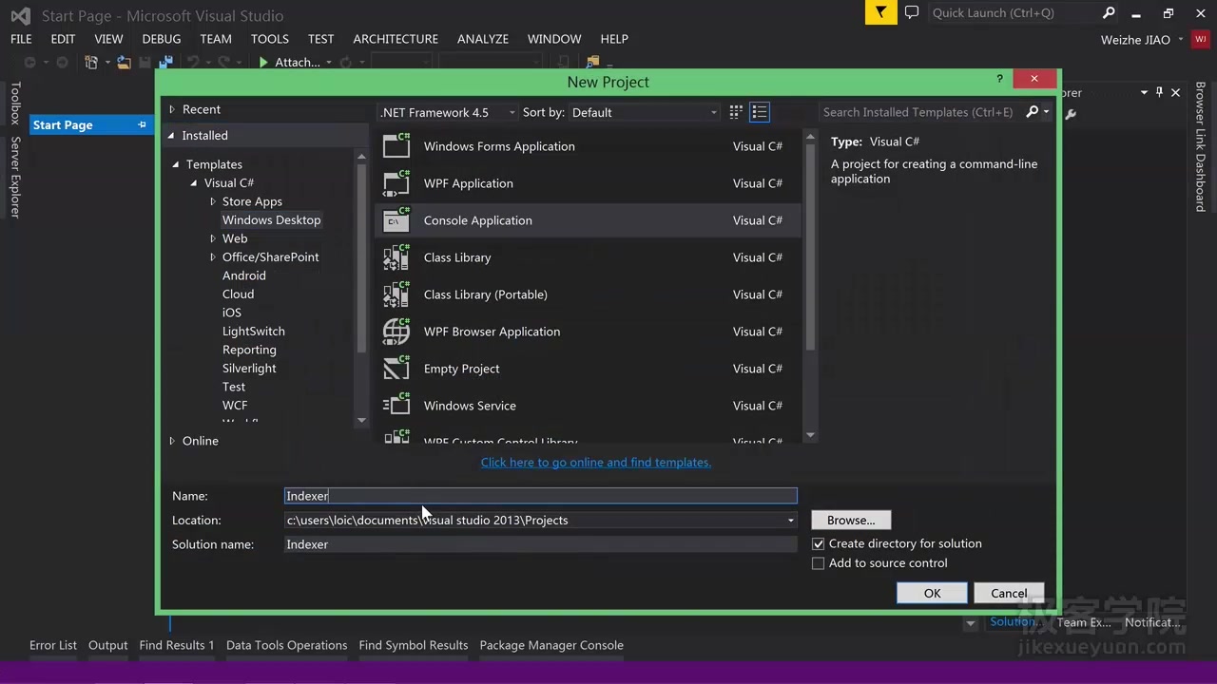Open the Location path dropdown arrow
Viewport: 1217px width, 684px height.
[790, 521]
